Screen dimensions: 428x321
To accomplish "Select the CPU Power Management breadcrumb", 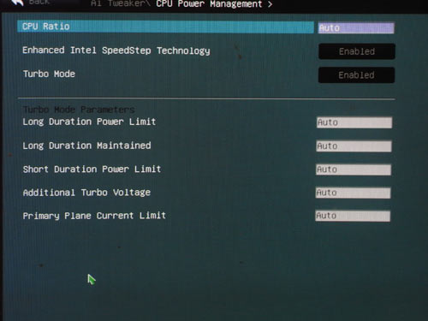I will (x=209, y=4).
